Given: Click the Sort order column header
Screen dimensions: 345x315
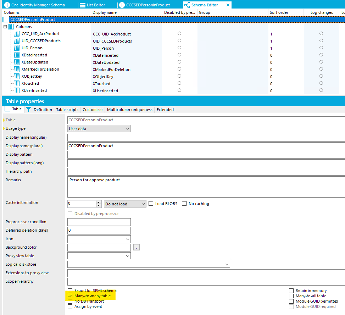Looking at the screenshot, I should click(x=278, y=12).
